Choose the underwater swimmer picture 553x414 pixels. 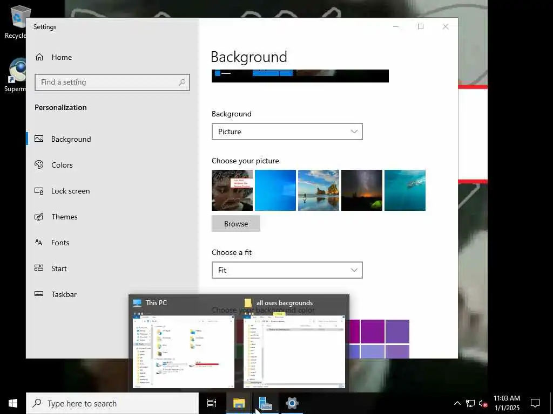(405, 190)
